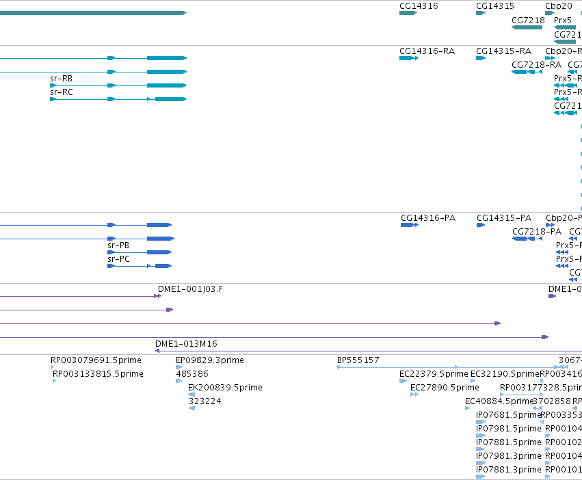The image size is (582, 480).
Task: Click the sr-PB coding sequence label
Action: click(118, 245)
